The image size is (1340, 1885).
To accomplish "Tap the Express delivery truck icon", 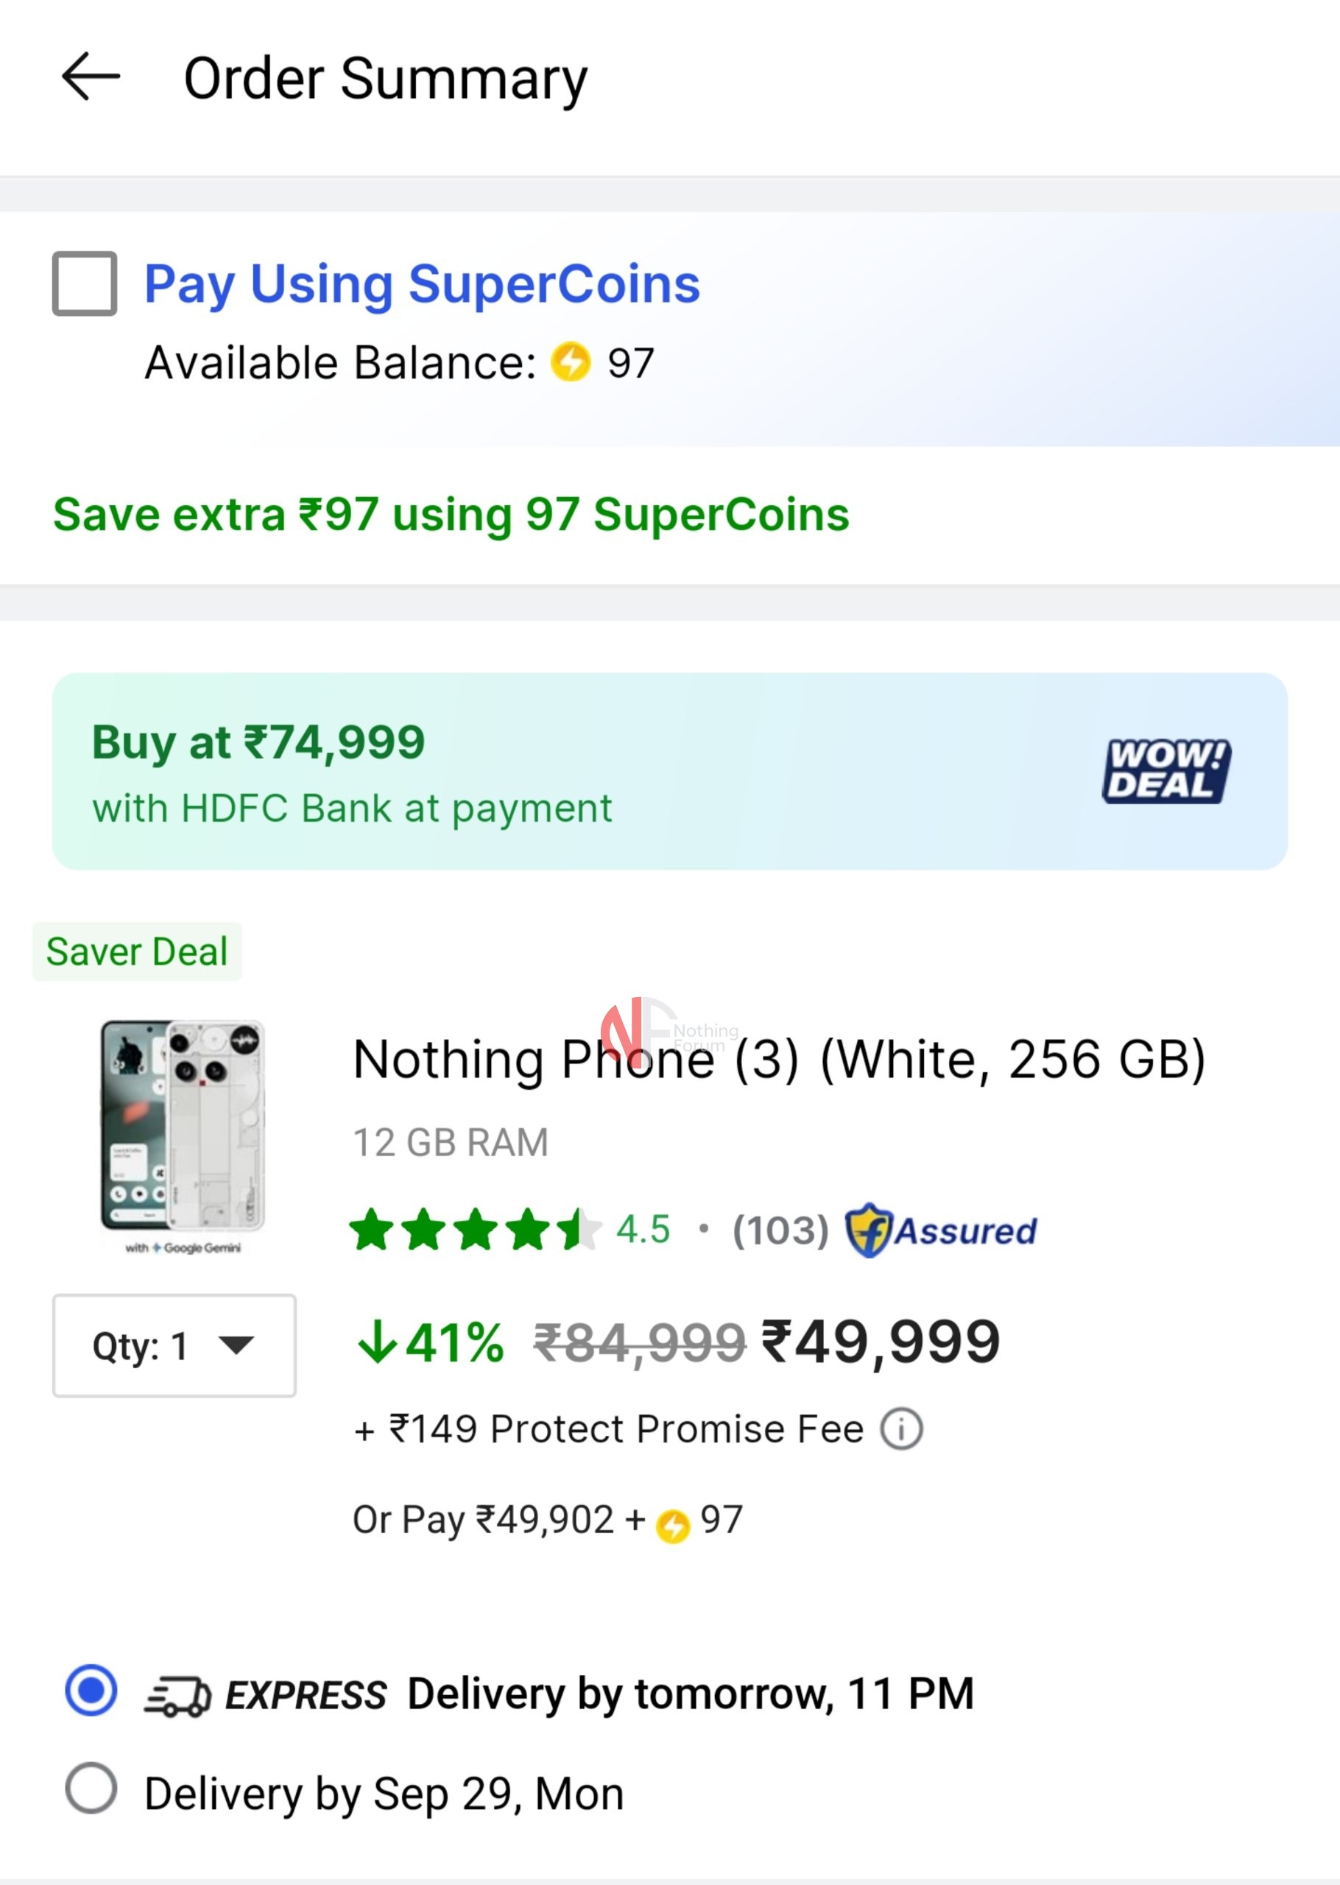I will click(177, 1696).
